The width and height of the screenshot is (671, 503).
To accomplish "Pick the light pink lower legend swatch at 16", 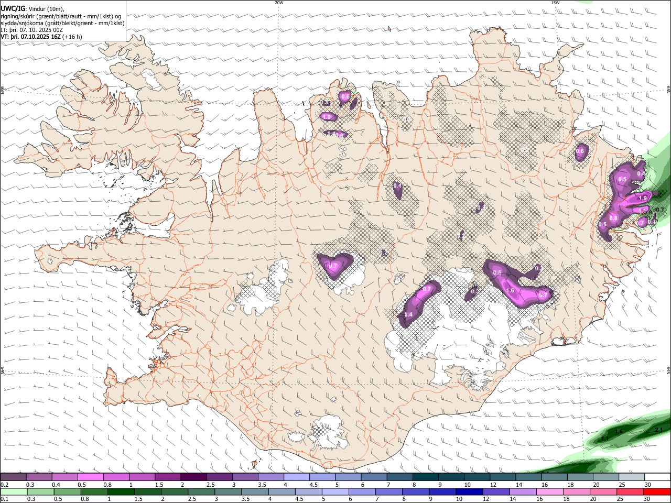I will click(550, 492).
